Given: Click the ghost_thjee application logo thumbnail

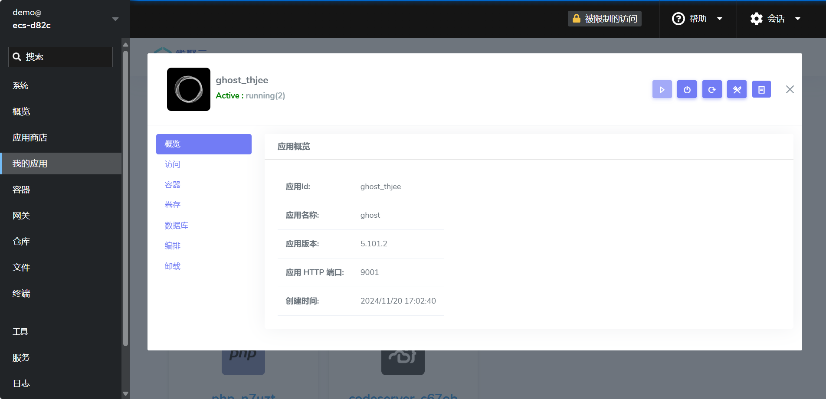Looking at the screenshot, I should [188, 89].
